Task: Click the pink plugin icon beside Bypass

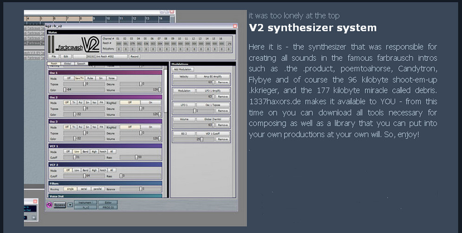Action: (49, 205)
